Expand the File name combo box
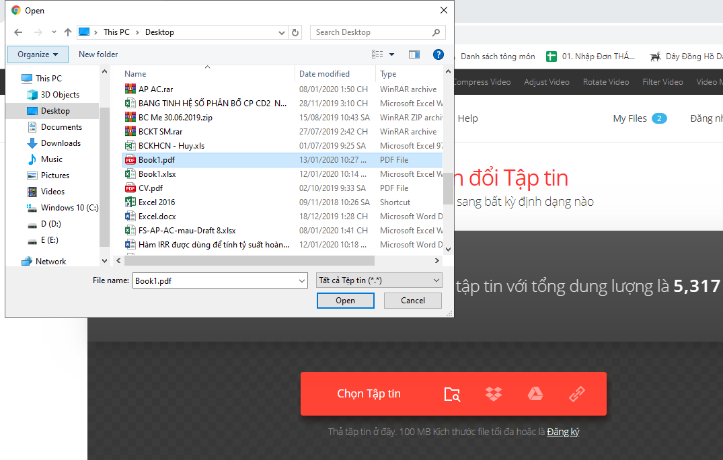723x460 pixels. (x=300, y=280)
